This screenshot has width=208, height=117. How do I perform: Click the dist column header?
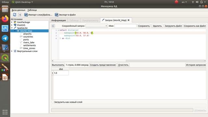click(61, 69)
